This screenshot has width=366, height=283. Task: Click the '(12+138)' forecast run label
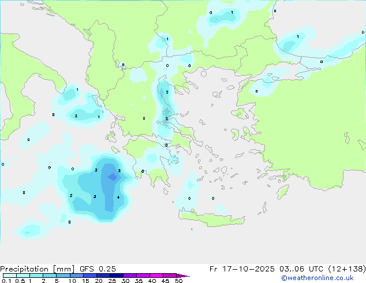pyautogui.click(x=347, y=269)
